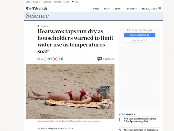This screenshot has height=131, width=174.
Task: Expand the ALL SECTIONS menu
Action: point(149,9)
